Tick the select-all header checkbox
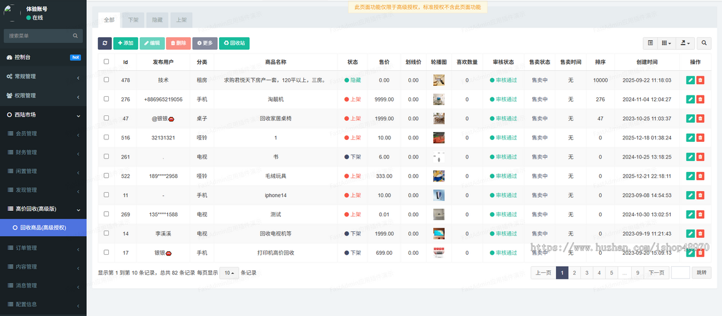 click(x=106, y=61)
